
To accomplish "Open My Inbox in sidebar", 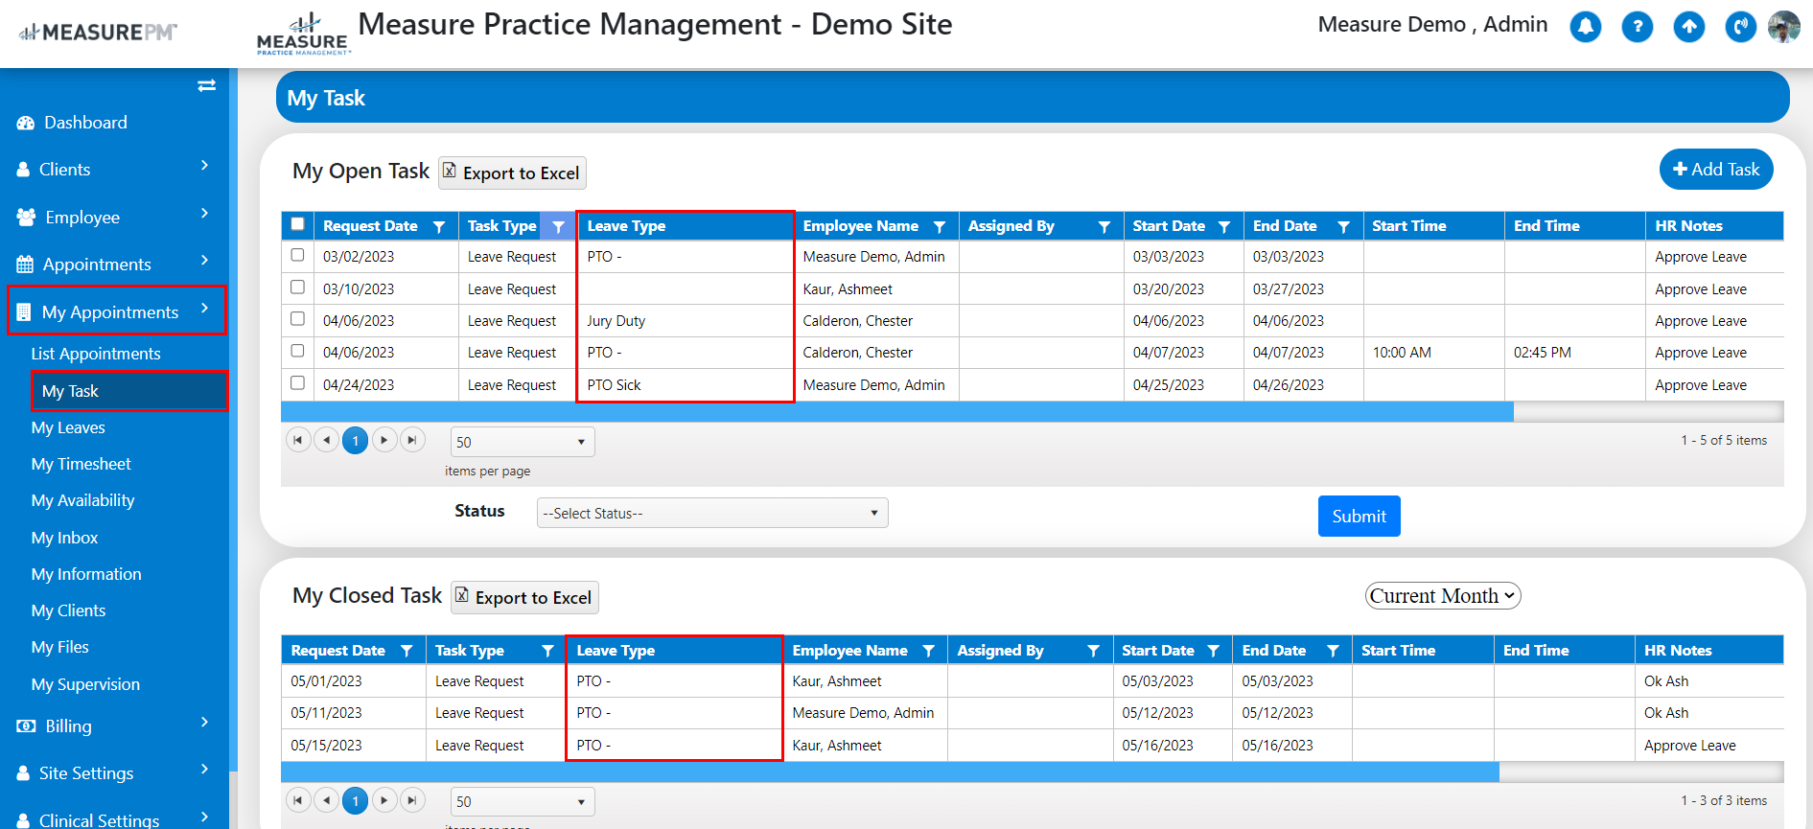I will point(64,538).
